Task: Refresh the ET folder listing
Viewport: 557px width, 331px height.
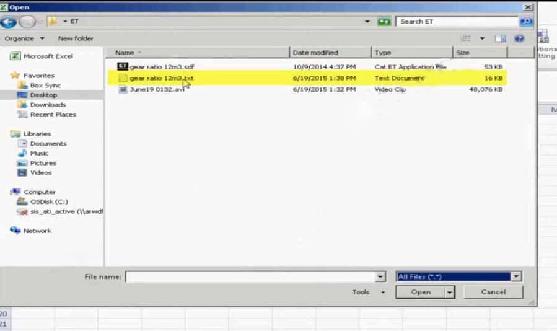Action: point(384,22)
